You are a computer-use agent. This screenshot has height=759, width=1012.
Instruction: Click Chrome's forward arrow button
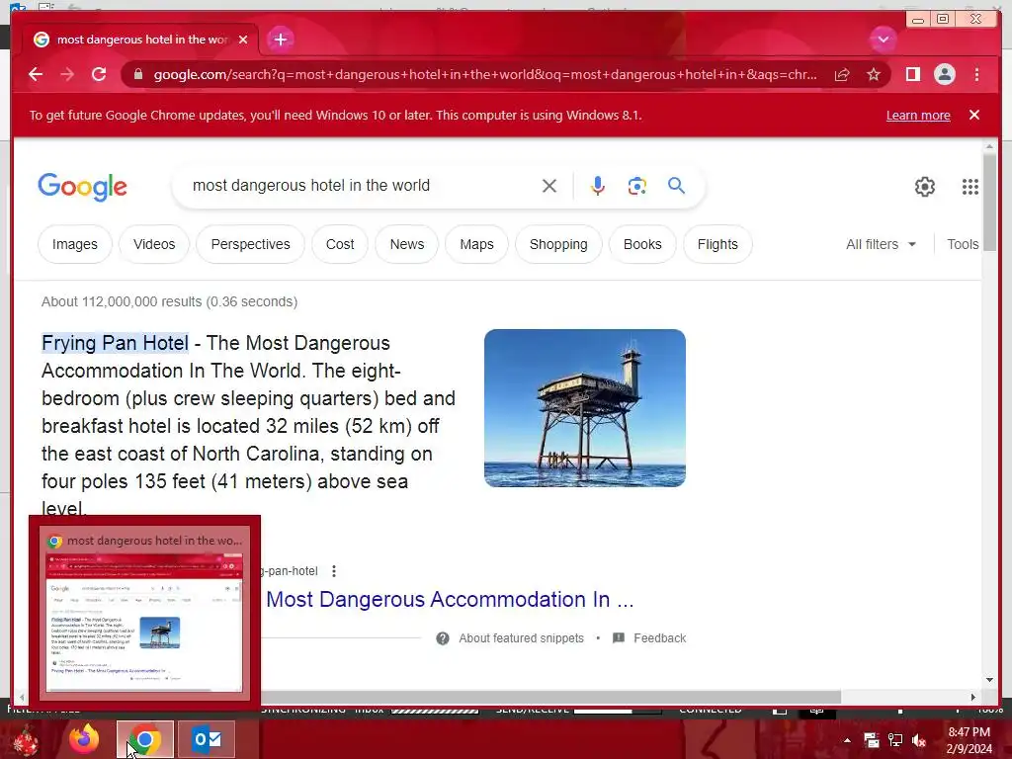pos(67,75)
